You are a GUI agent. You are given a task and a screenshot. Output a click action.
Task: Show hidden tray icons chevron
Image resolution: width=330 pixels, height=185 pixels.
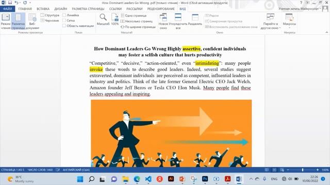251,179
